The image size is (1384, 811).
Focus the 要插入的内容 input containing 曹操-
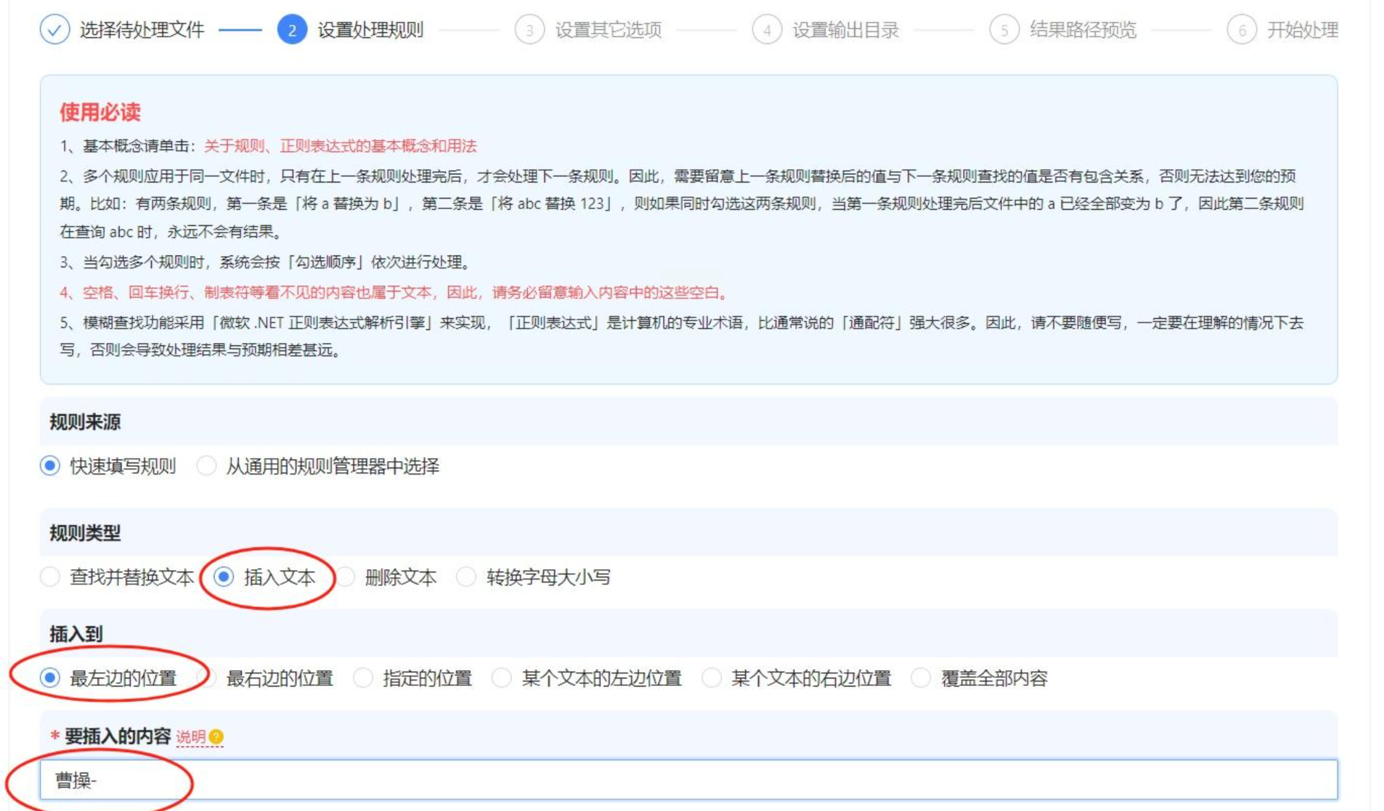click(x=689, y=779)
